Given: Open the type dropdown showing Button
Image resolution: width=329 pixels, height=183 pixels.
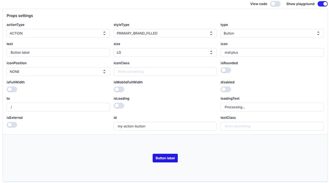Looking at the screenshot, I should (272, 33).
